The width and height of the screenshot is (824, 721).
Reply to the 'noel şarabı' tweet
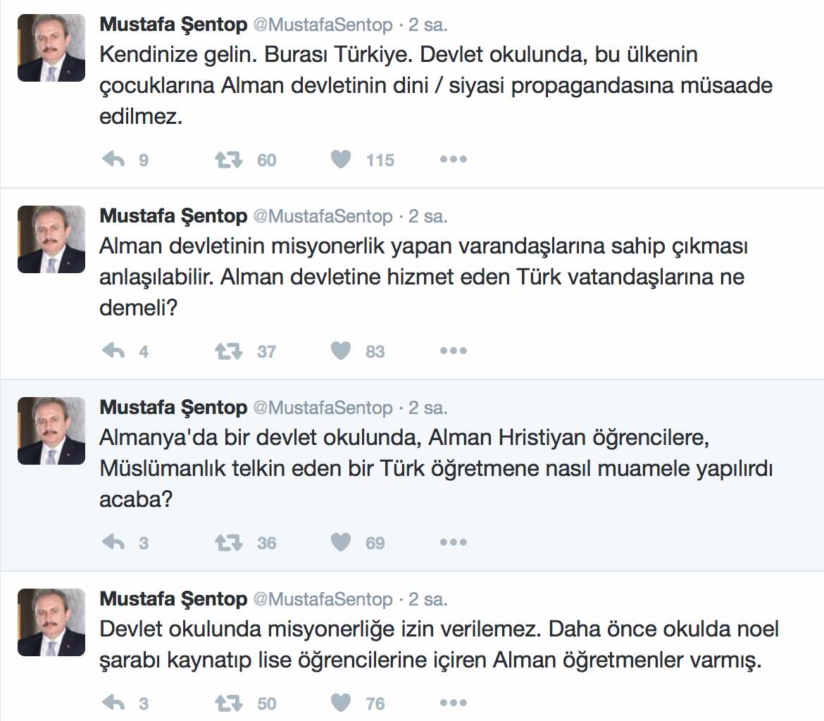click(113, 703)
